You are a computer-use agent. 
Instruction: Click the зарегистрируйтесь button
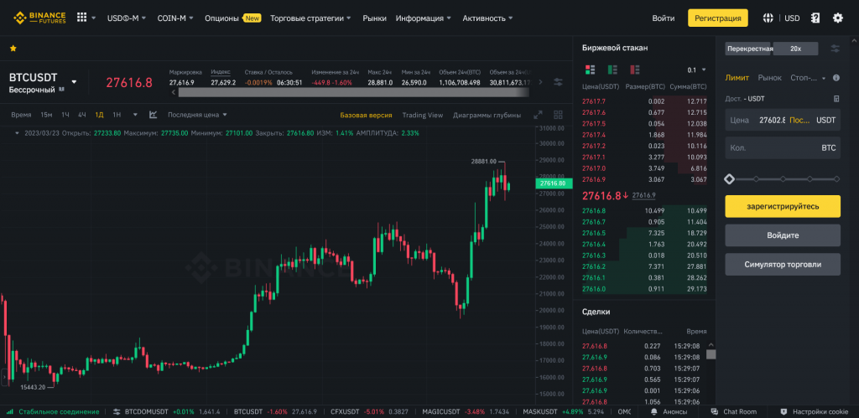[x=783, y=206]
